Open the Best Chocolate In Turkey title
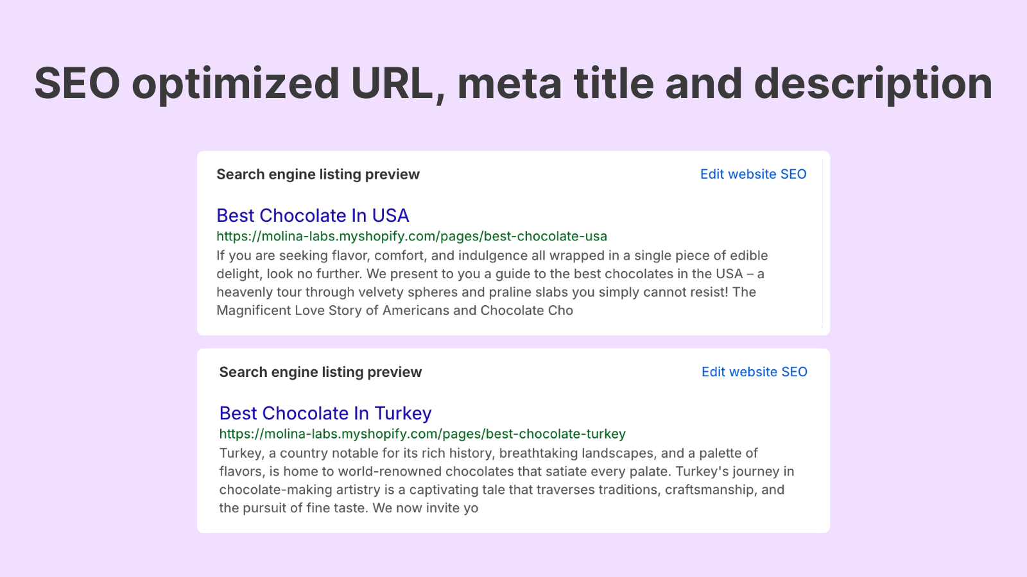1027x577 pixels. point(325,414)
